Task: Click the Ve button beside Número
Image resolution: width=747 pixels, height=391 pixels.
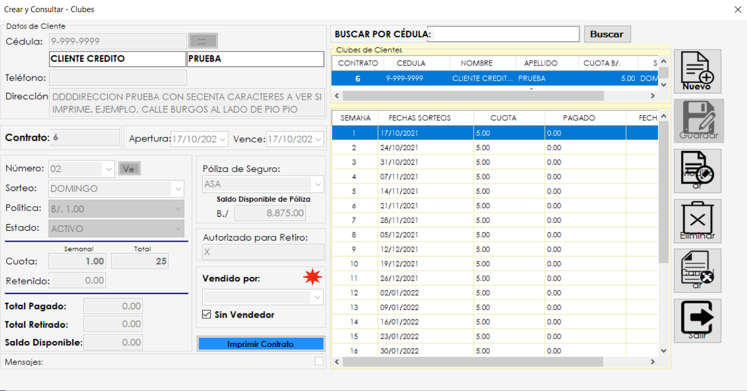Action: [129, 169]
